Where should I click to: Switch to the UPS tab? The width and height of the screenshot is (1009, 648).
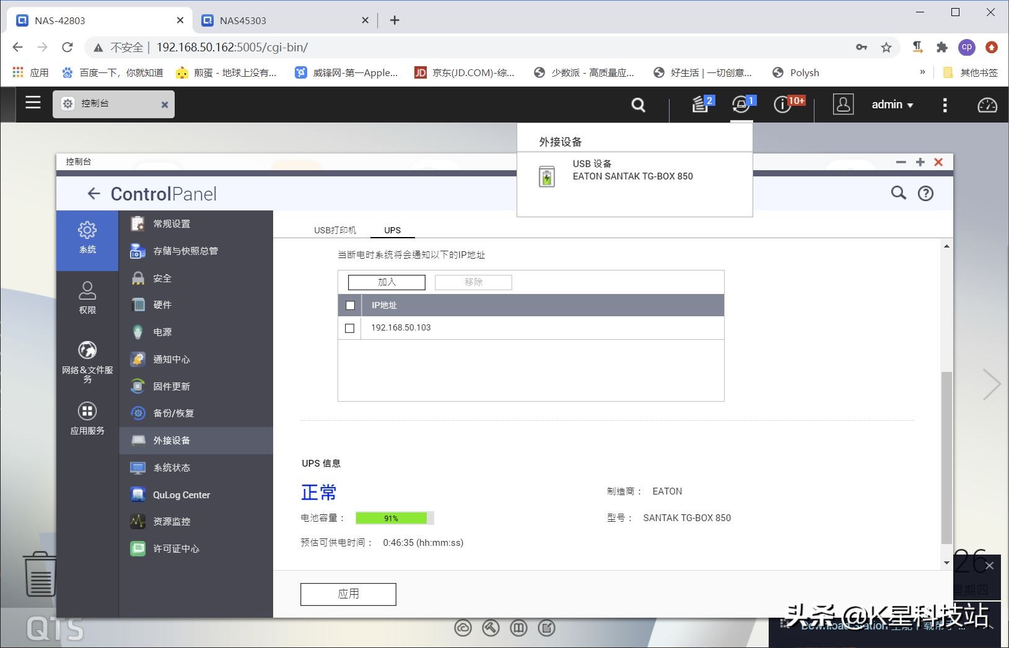[393, 230]
